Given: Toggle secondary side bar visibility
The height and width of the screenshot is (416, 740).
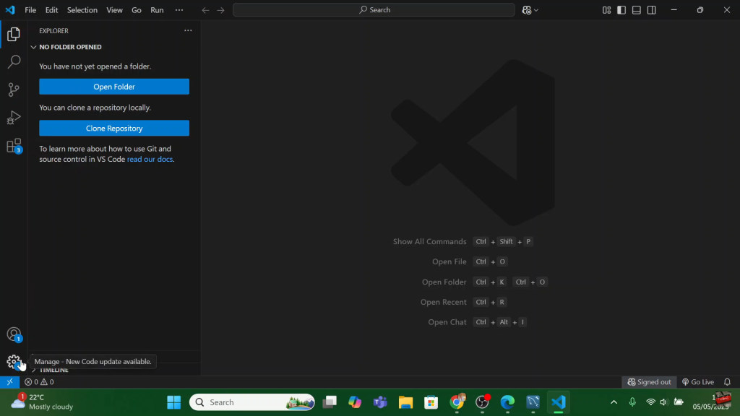Looking at the screenshot, I should (x=652, y=10).
